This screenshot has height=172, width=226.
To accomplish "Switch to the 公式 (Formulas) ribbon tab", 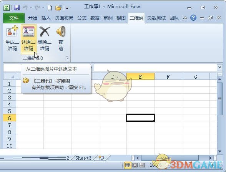I will [x=82, y=18].
